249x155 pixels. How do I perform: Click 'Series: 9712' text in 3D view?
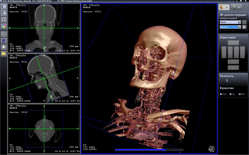pyautogui.click(x=92, y=12)
